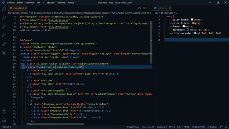Click empty line 8 in styles.css editor
229x129 pixels.
point(196,40)
